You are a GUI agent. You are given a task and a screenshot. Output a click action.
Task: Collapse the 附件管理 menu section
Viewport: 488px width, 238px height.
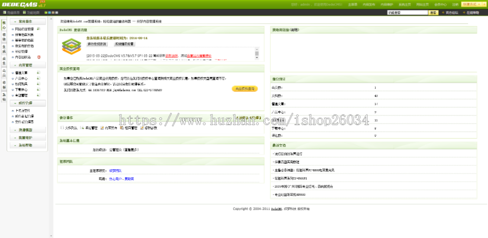tap(28, 103)
